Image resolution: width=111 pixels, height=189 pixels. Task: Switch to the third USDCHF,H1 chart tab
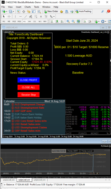click(x=39, y=180)
